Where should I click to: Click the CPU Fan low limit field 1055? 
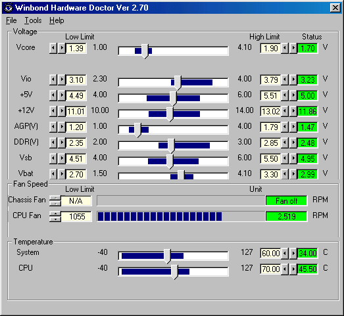coord(76,217)
